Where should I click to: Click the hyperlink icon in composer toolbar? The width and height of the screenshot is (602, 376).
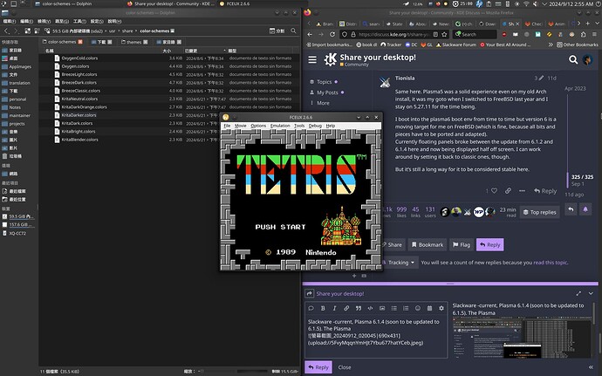[346, 309]
